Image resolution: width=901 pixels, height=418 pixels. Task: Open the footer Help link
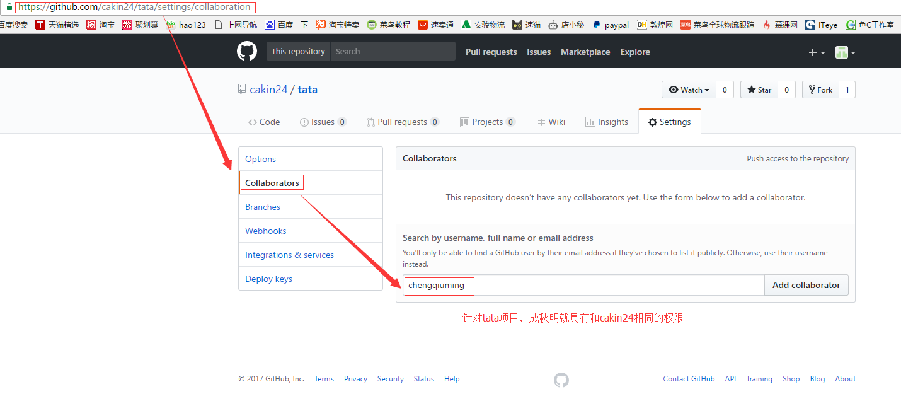pyautogui.click(x=452, y=379)
